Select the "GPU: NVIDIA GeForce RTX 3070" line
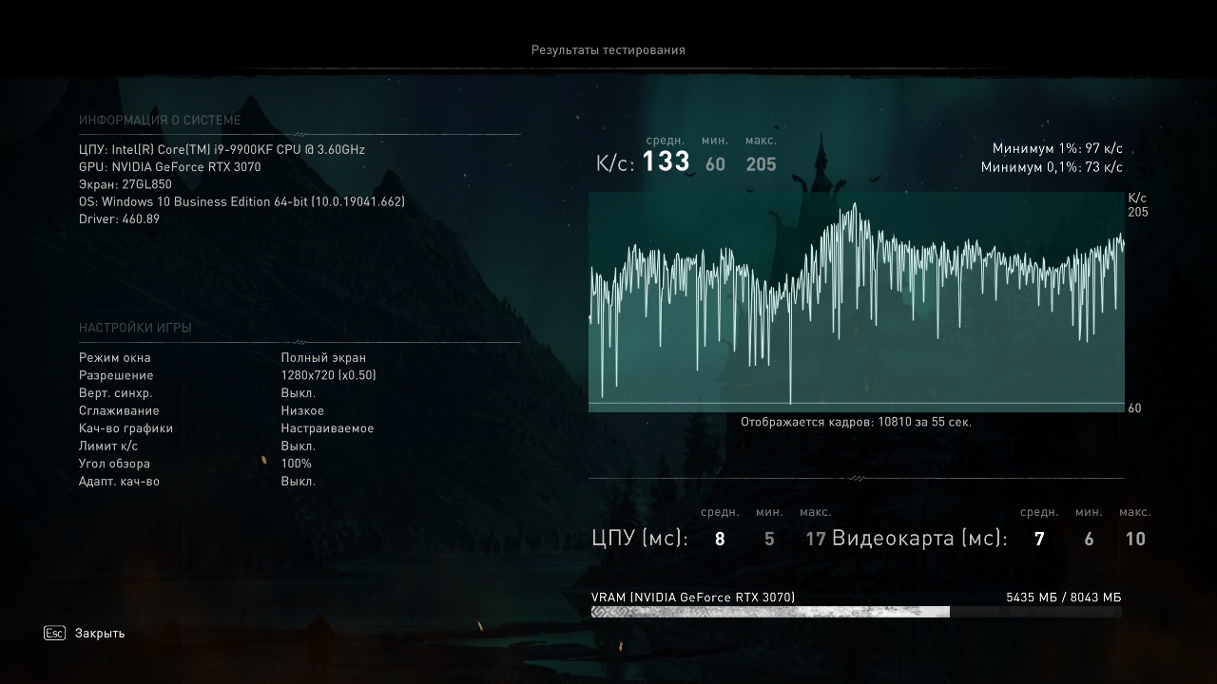This screenshot has height=684, width=1217. pos(170,167)
